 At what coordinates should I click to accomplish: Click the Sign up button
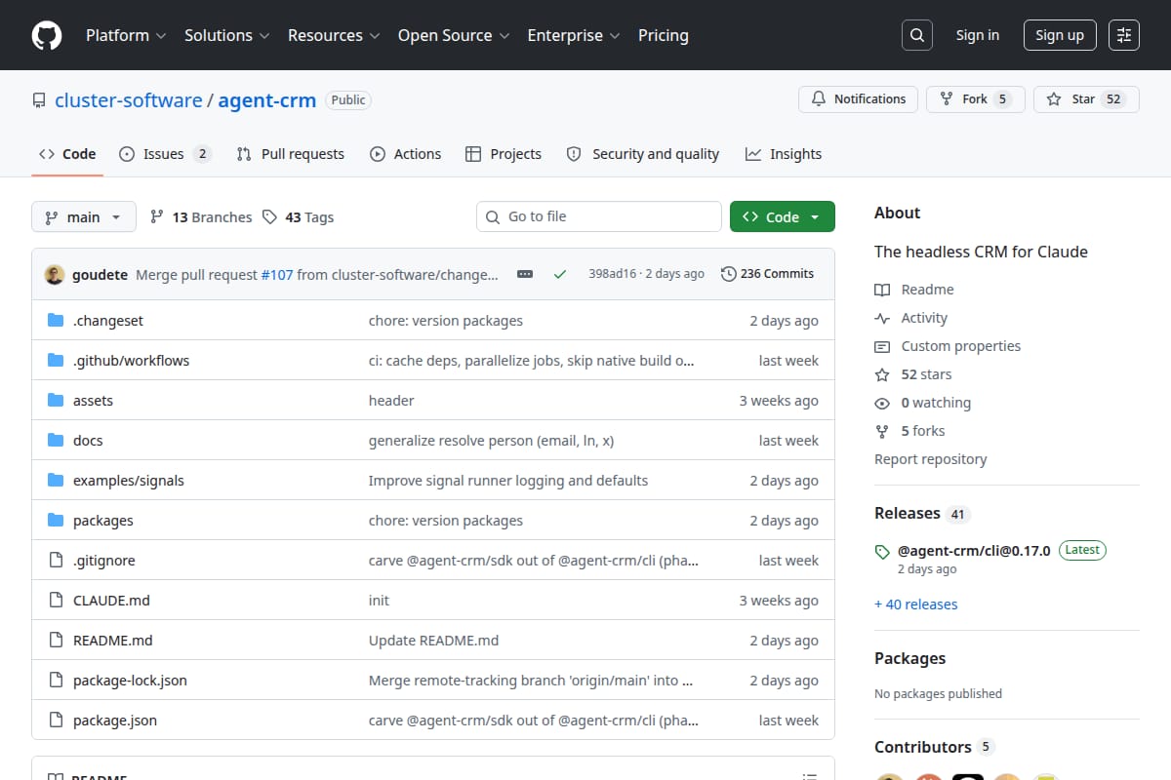[1060, 35]
